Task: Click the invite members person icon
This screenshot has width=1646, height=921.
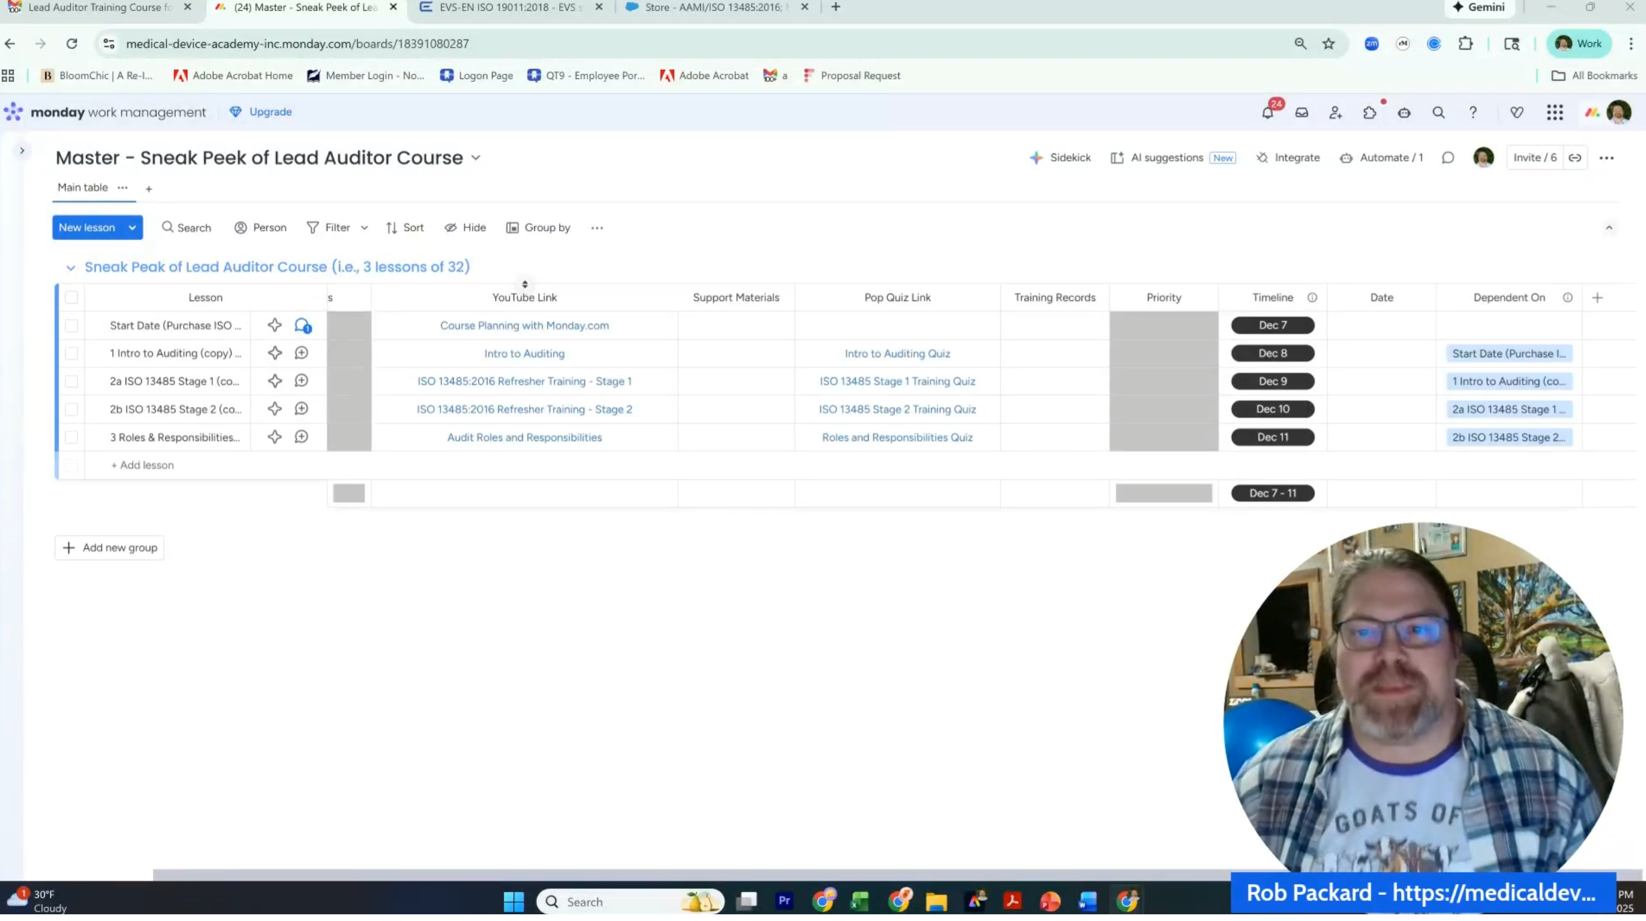Action: coord(1335,113)
